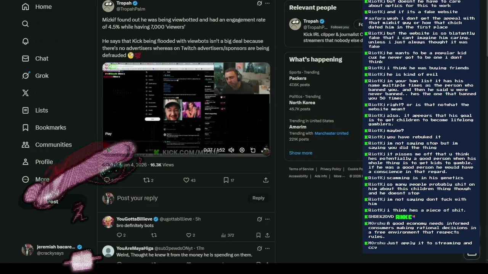Share Tropah's post via the share icon
The height and width of the screenshot is (274, 488).
pos(266,180)
